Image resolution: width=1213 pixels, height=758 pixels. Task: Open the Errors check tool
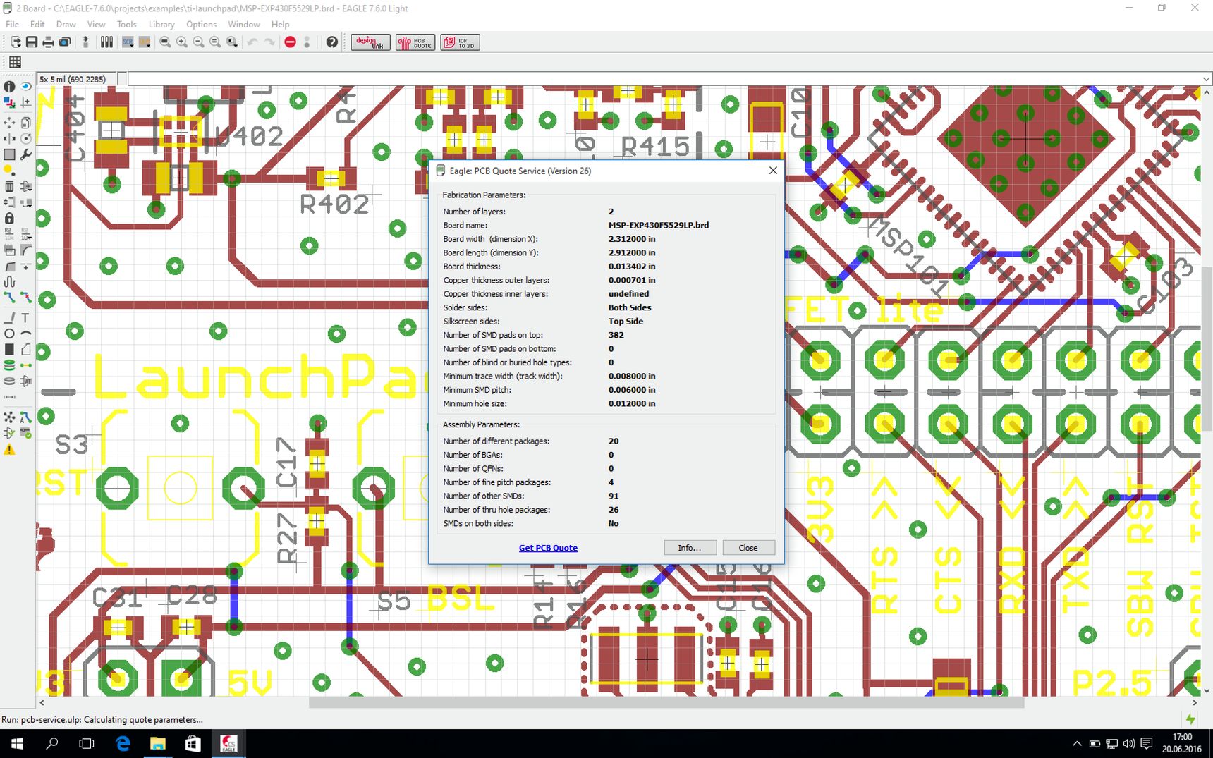click(x=26, y=433)
